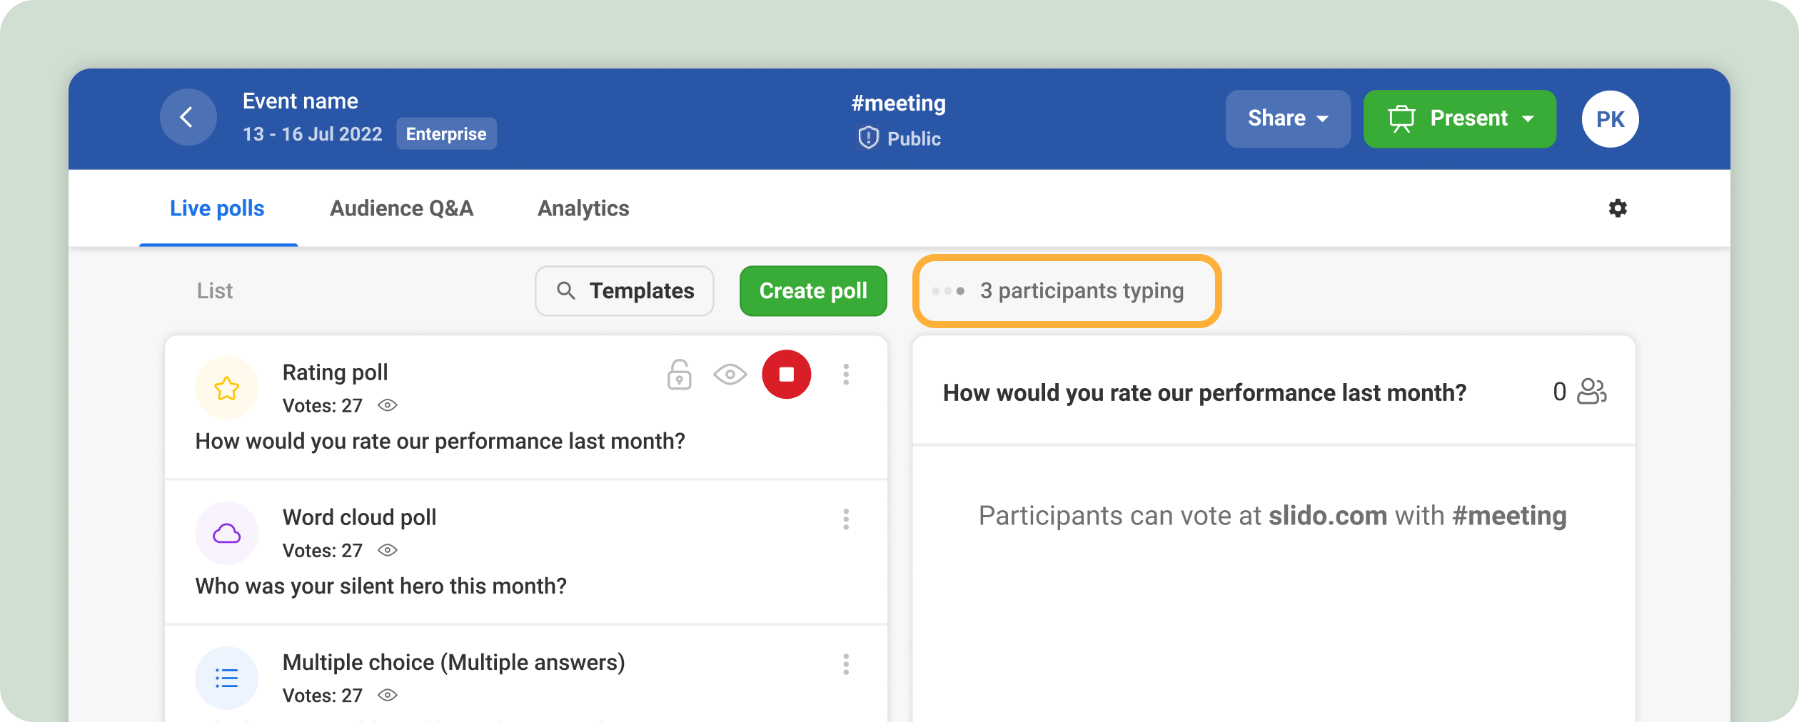Open event settings gear icon
Viewport: 1799px width, 722px height.
tap(1617, 208)
